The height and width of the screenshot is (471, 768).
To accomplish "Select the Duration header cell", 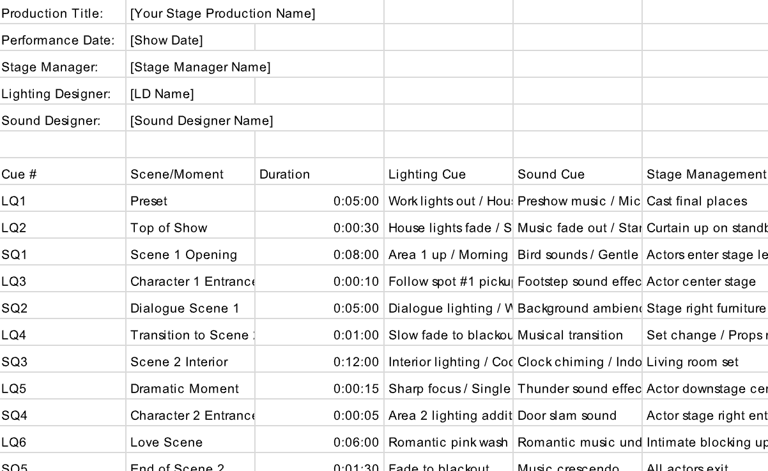I will 319,174.
